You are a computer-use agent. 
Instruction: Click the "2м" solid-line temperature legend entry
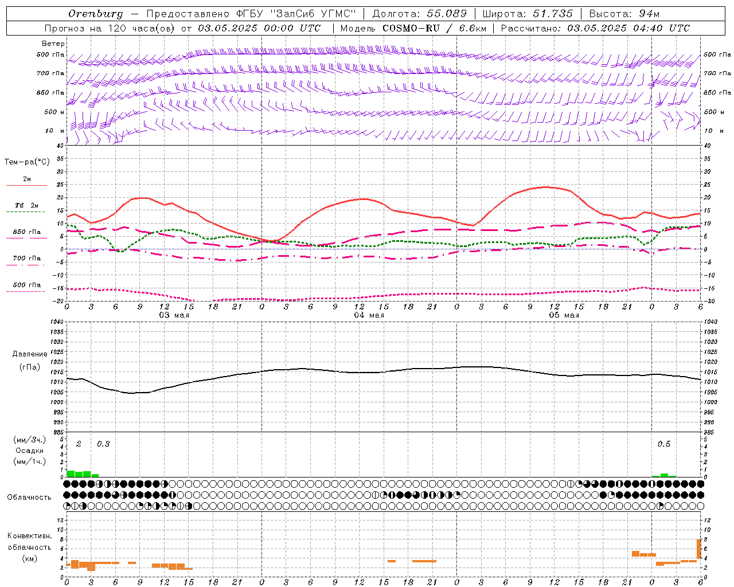click(27, 179)
